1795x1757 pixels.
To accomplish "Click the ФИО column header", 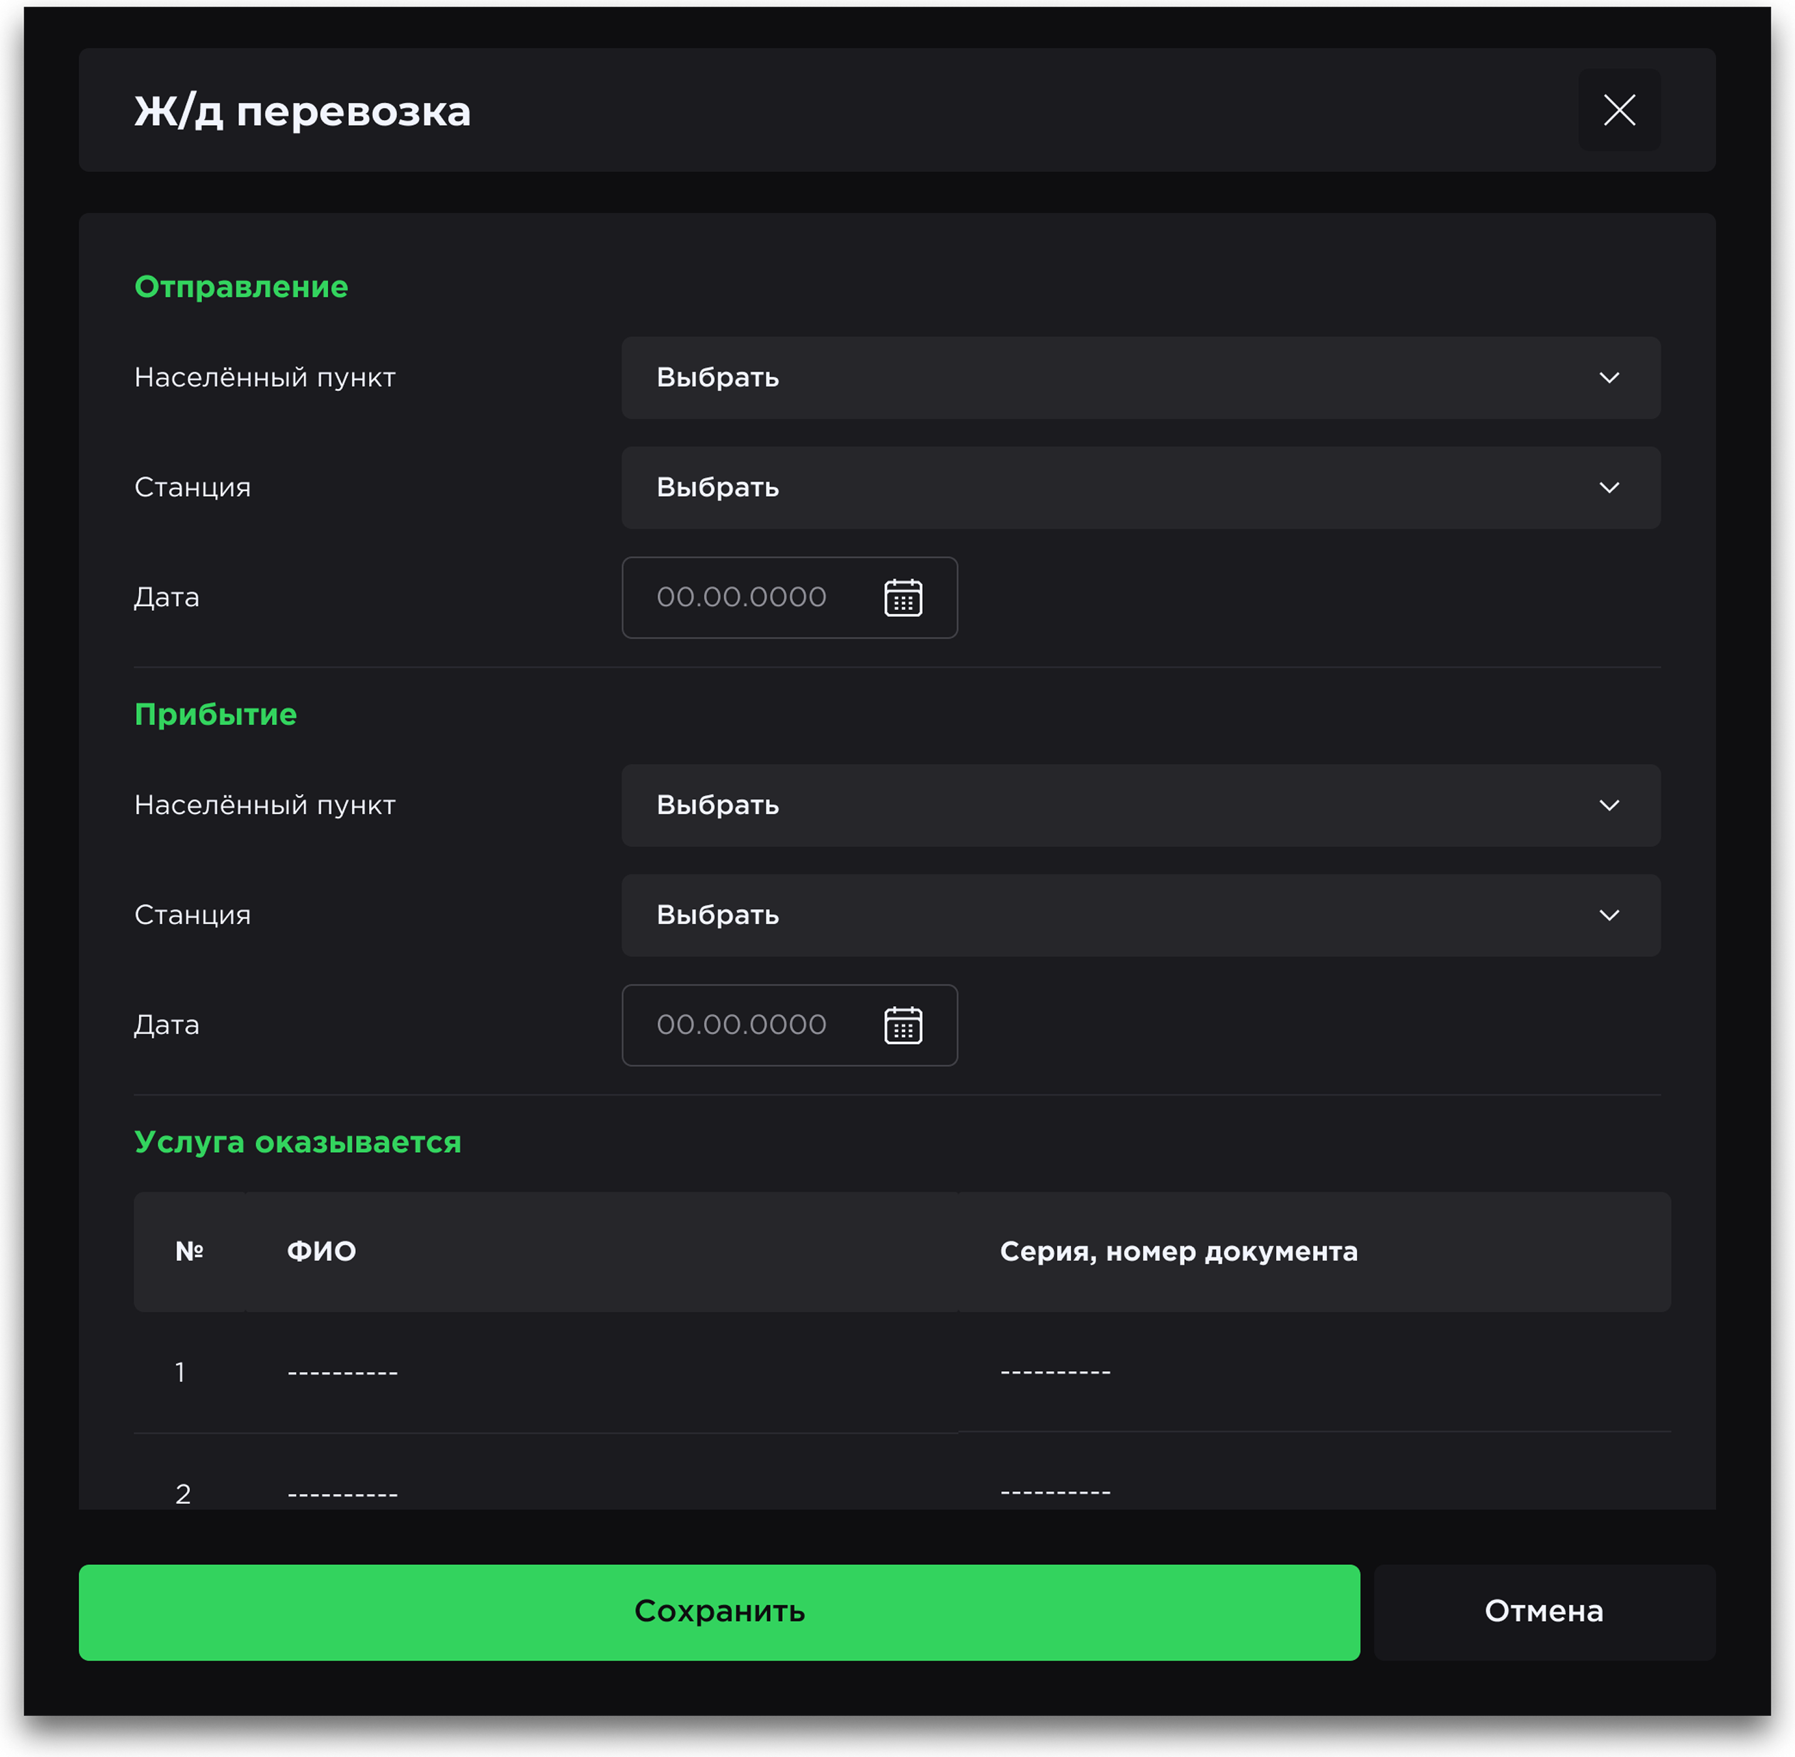I will (x=321, y=1251).
